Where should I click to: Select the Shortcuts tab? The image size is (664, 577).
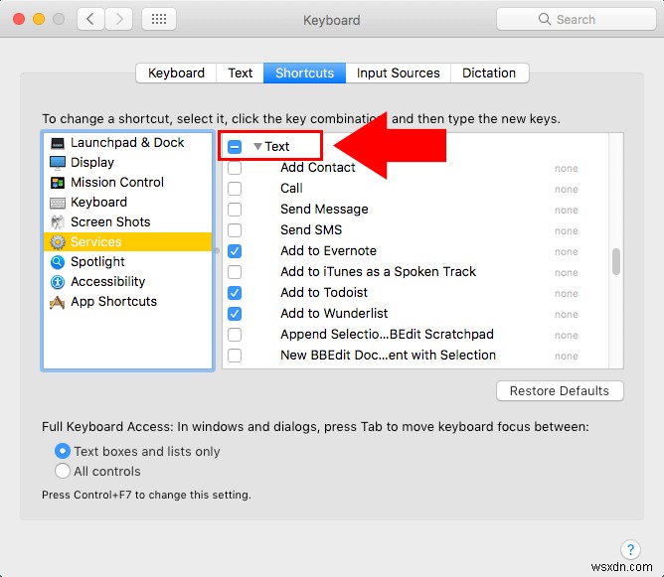[304, 73]
